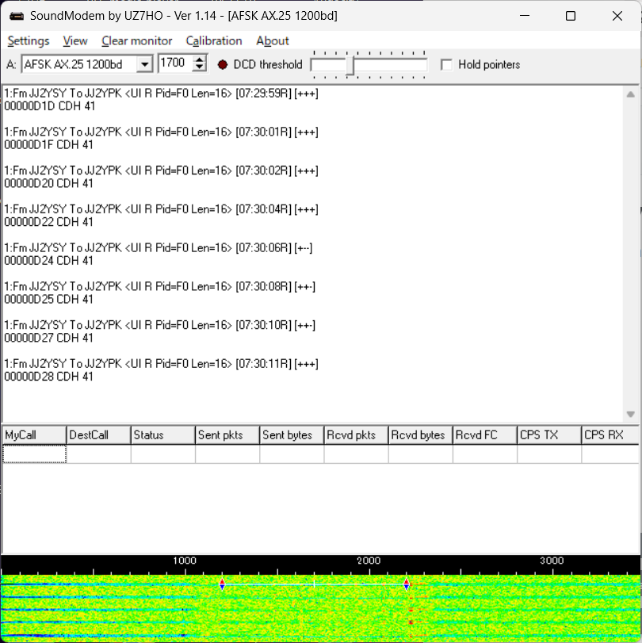Expand the AFSK AX.25 1200bd modem dropdown
The image size is (642, 643).
pos(144,64)
